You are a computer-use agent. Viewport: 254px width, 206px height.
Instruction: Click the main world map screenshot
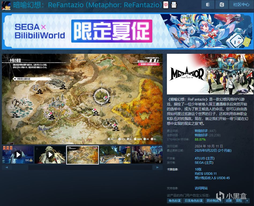82,99
